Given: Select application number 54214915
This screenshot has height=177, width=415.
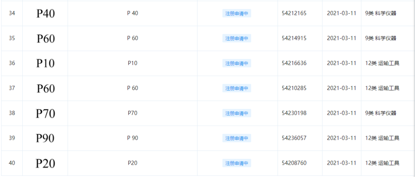Looking at the screenshot, I should 294,38.
